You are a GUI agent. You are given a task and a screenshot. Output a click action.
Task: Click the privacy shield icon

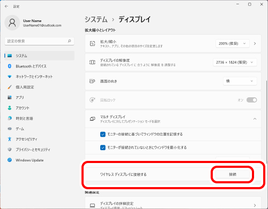click(x=10, y=150)
